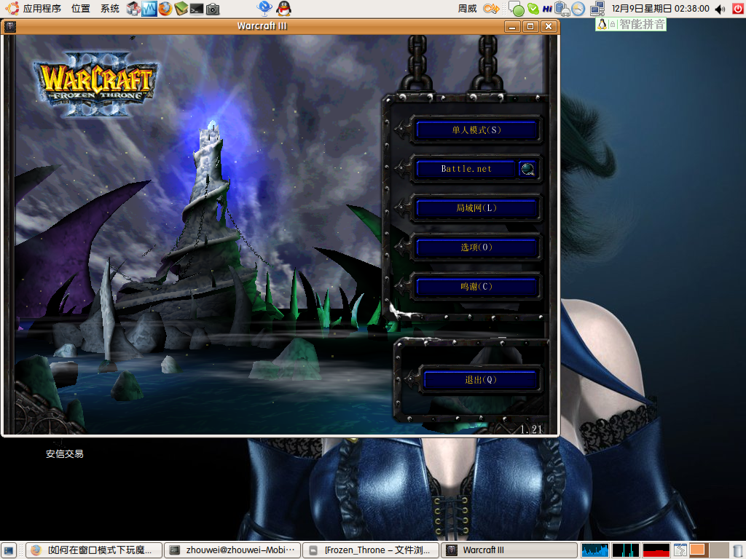
Task: Click the orange key and arrow icon
Action: click(x=491, y=9)
